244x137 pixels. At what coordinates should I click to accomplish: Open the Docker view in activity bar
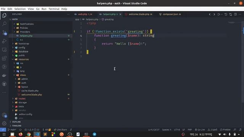point(4,75)
